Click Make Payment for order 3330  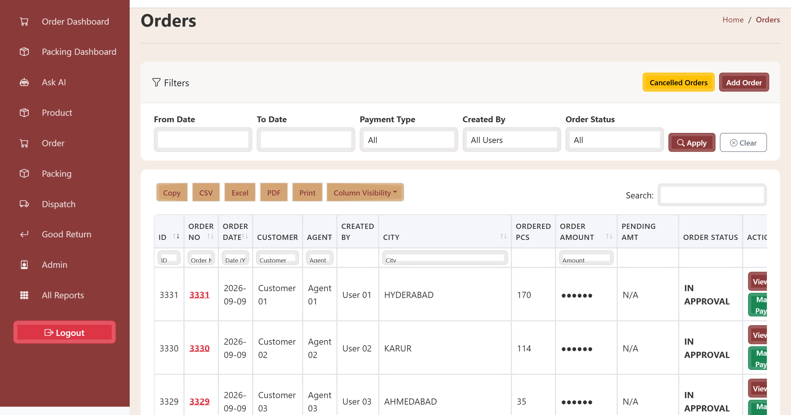click(x=758, y=358)
